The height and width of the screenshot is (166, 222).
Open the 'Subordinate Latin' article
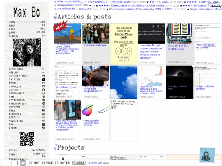click(x=66, y=87)
